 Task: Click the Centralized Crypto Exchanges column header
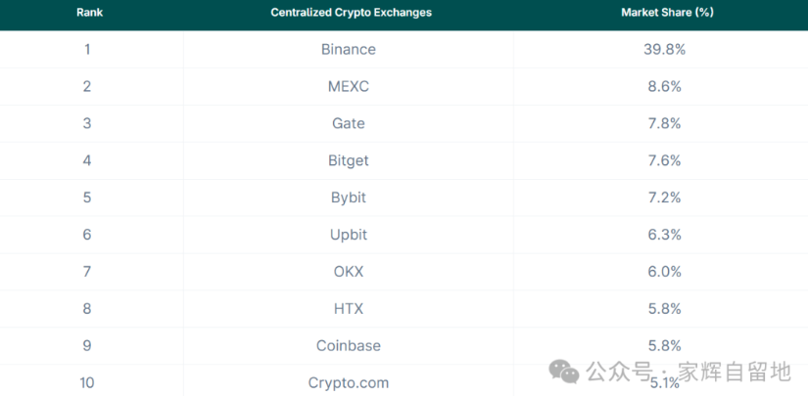pos(351,13)
